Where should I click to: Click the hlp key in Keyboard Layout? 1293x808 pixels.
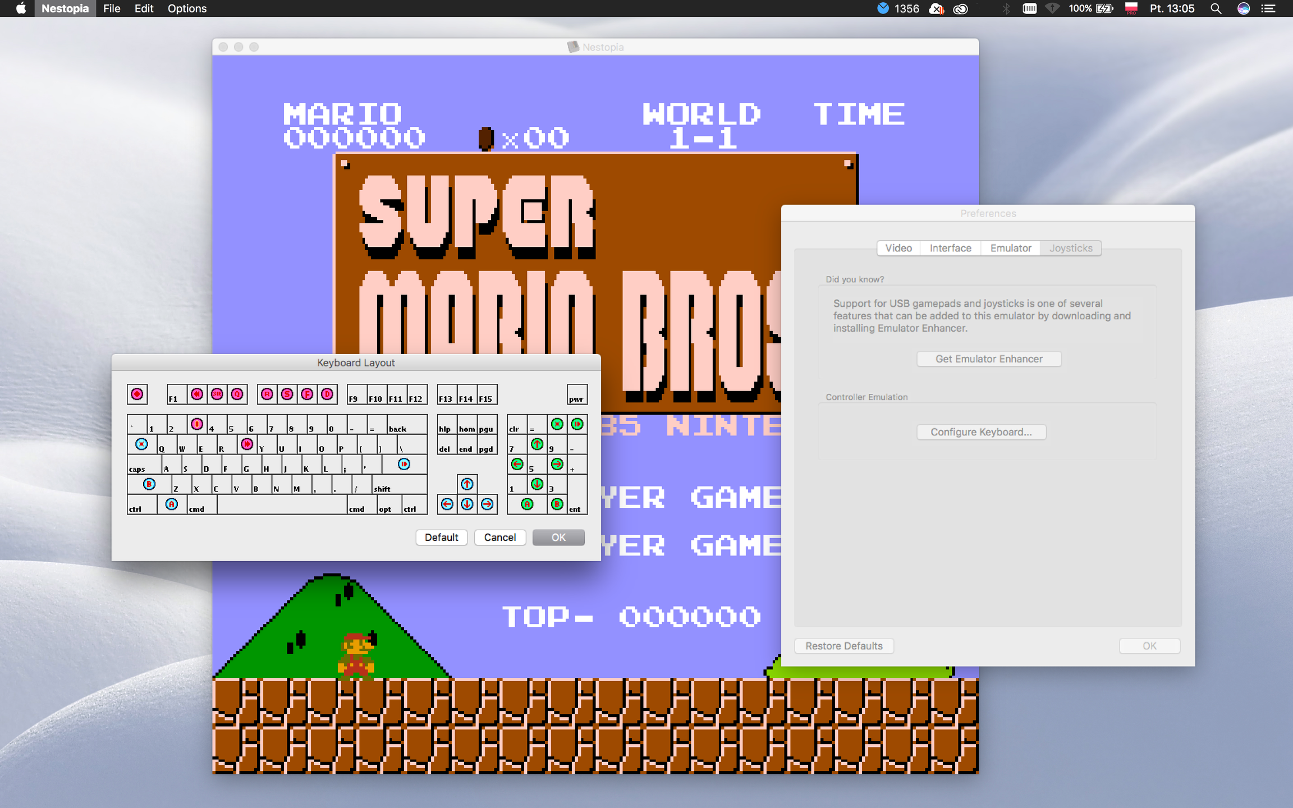(x=447, y=424)
